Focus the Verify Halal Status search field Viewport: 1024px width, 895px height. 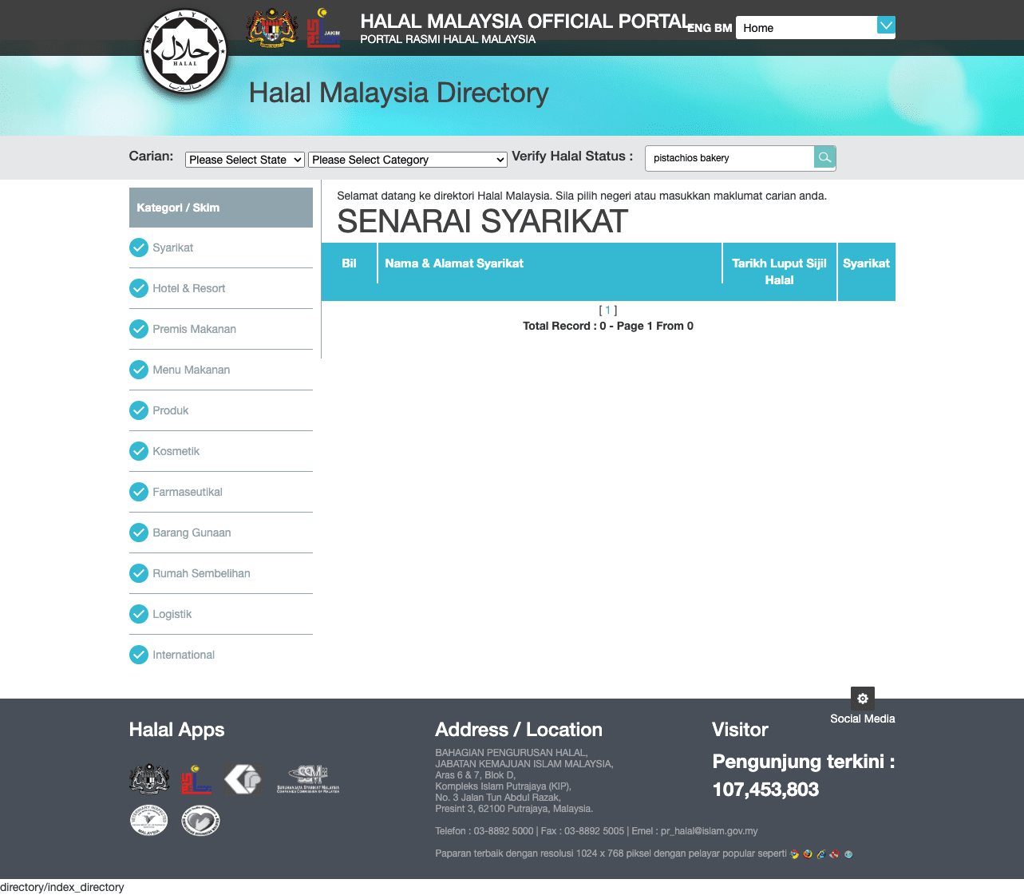(x=729, y=158)
